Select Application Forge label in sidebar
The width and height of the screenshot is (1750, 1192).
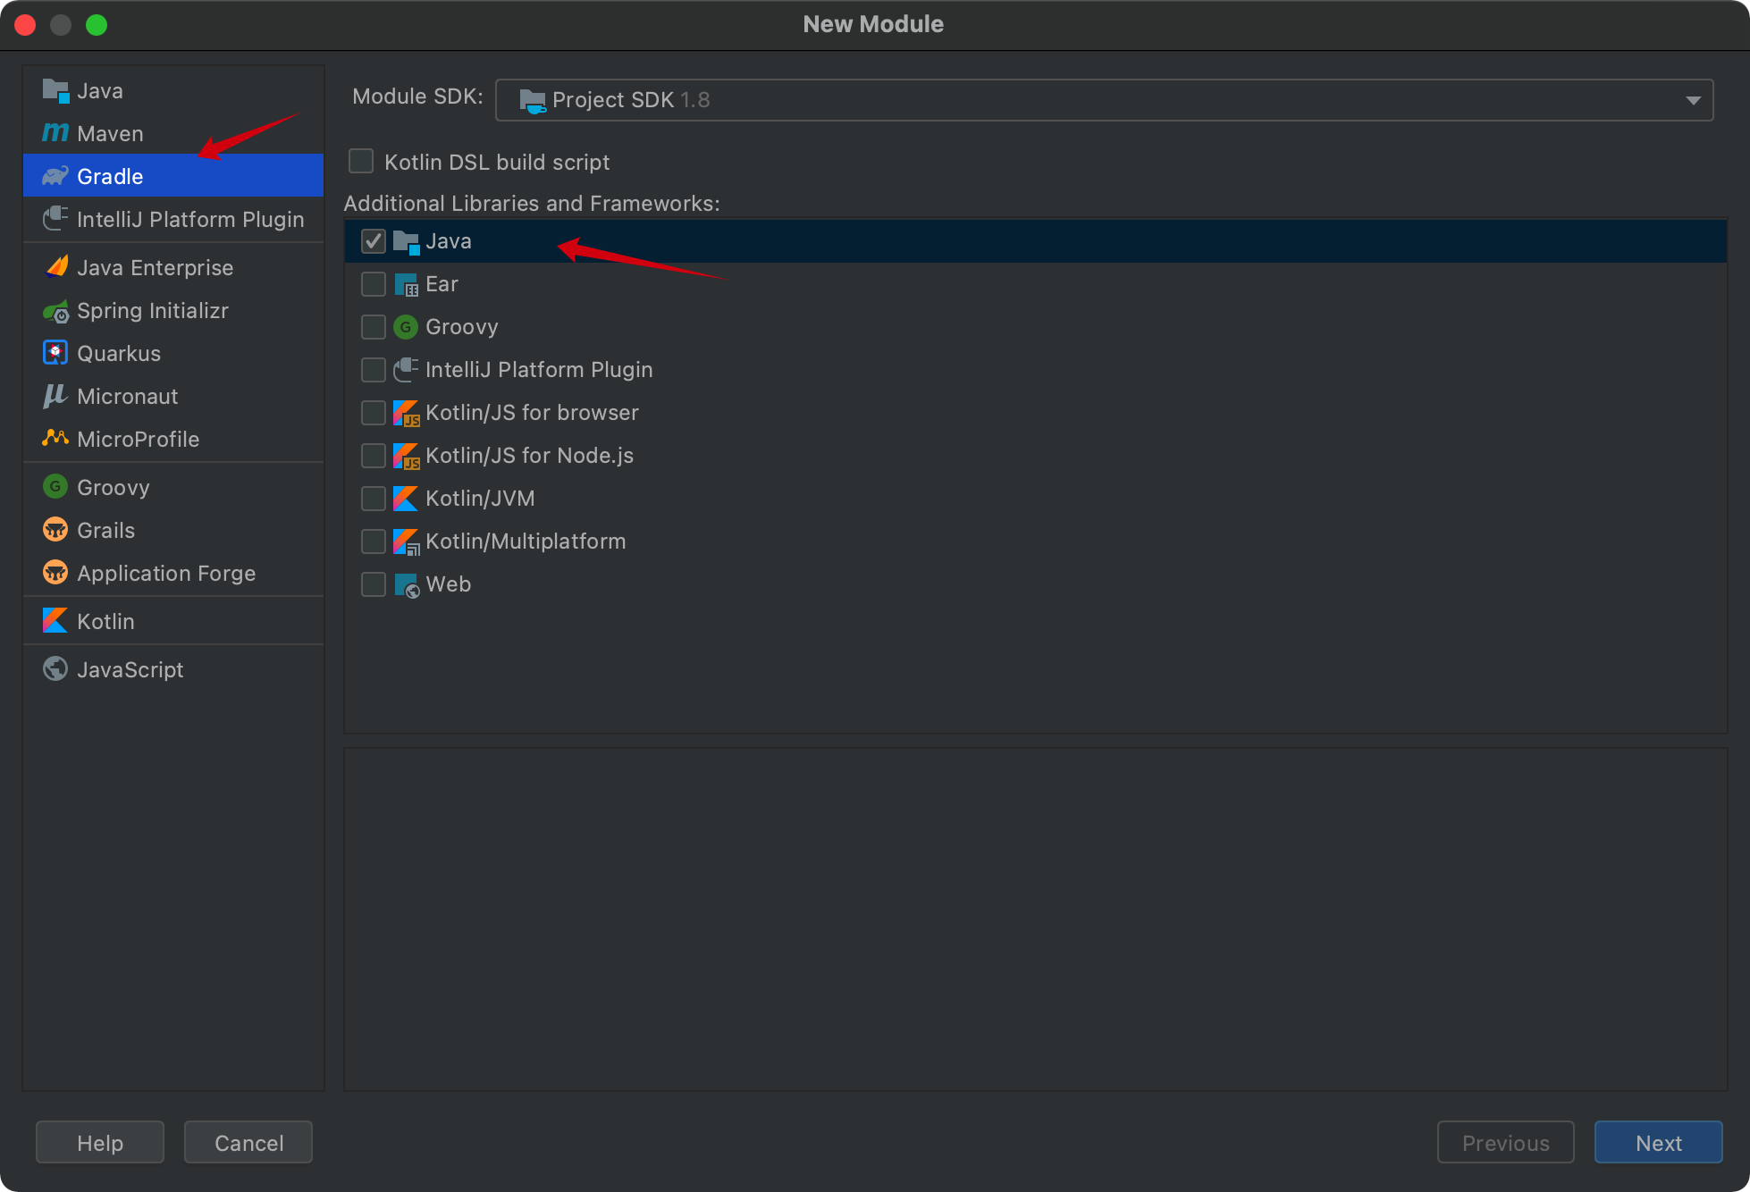click(166, 574)
